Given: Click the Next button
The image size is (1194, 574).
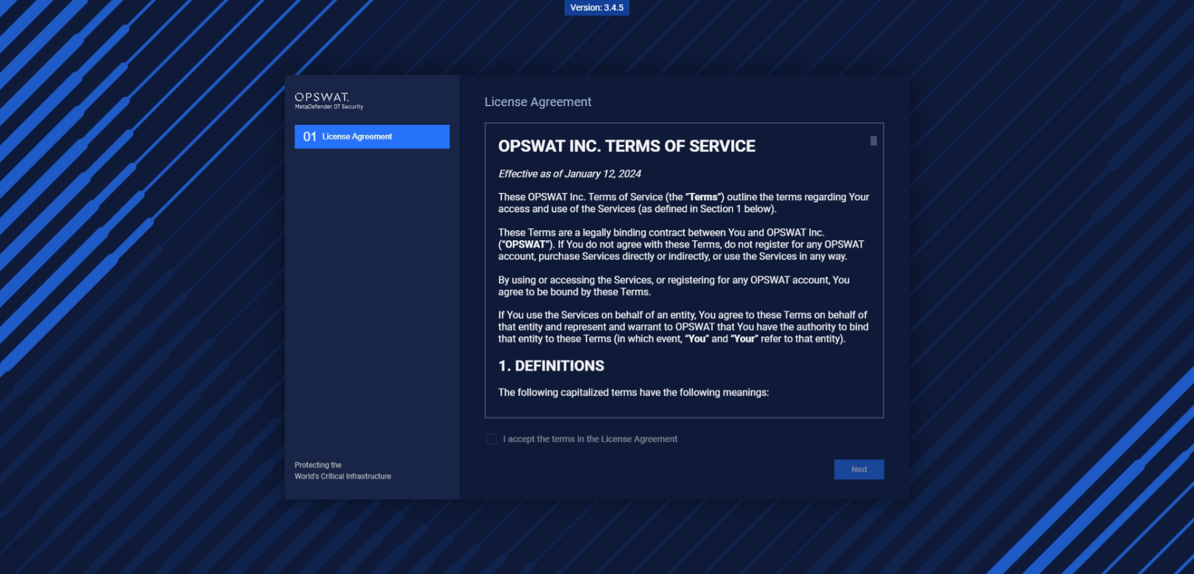Looking at the screenshot, I should click(x=859, y=469).
